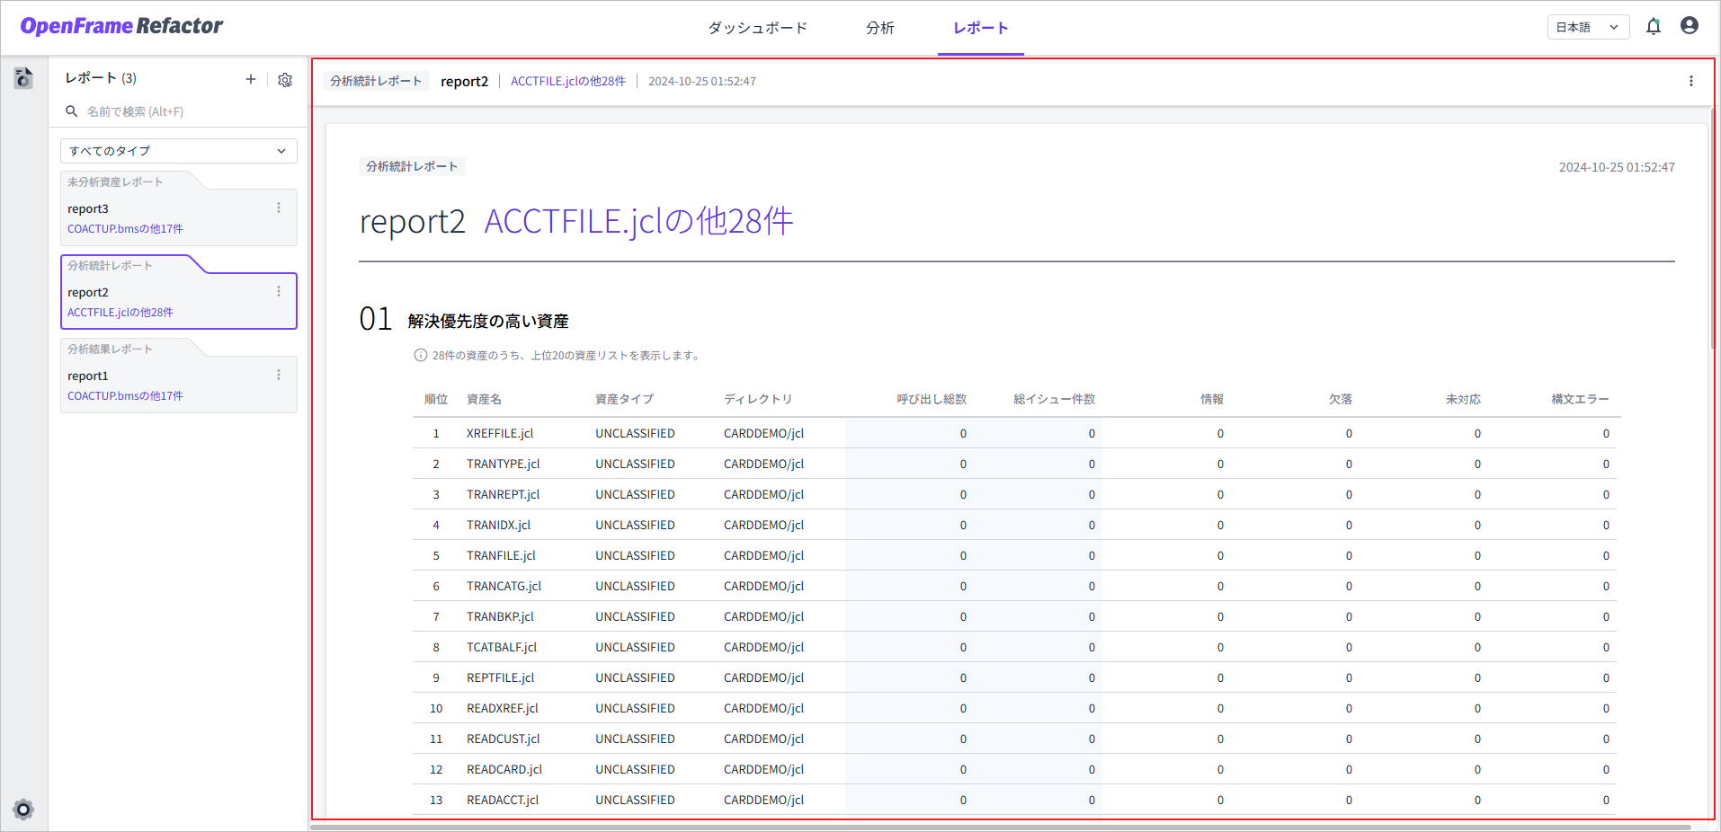This screenshot has height=832, width=1721.
Task: Click vertical scrollbar of report
Action: click(x=1712, y=229)
